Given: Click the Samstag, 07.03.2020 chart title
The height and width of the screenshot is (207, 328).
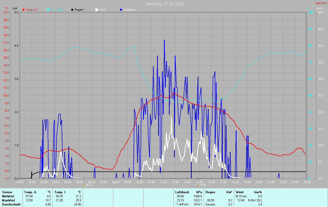Looking at the screenshot, I should point(164,4).
